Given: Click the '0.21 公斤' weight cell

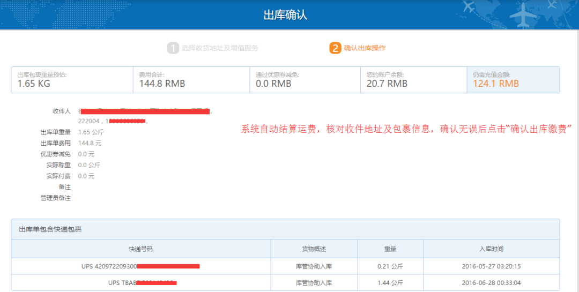Looking at the screenshot, I should (x=390, y=266).
